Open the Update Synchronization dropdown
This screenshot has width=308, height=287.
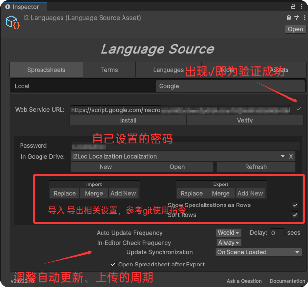click(259, 252)
